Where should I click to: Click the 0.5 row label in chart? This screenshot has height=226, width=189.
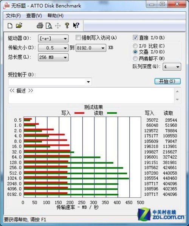click(18, 120)
